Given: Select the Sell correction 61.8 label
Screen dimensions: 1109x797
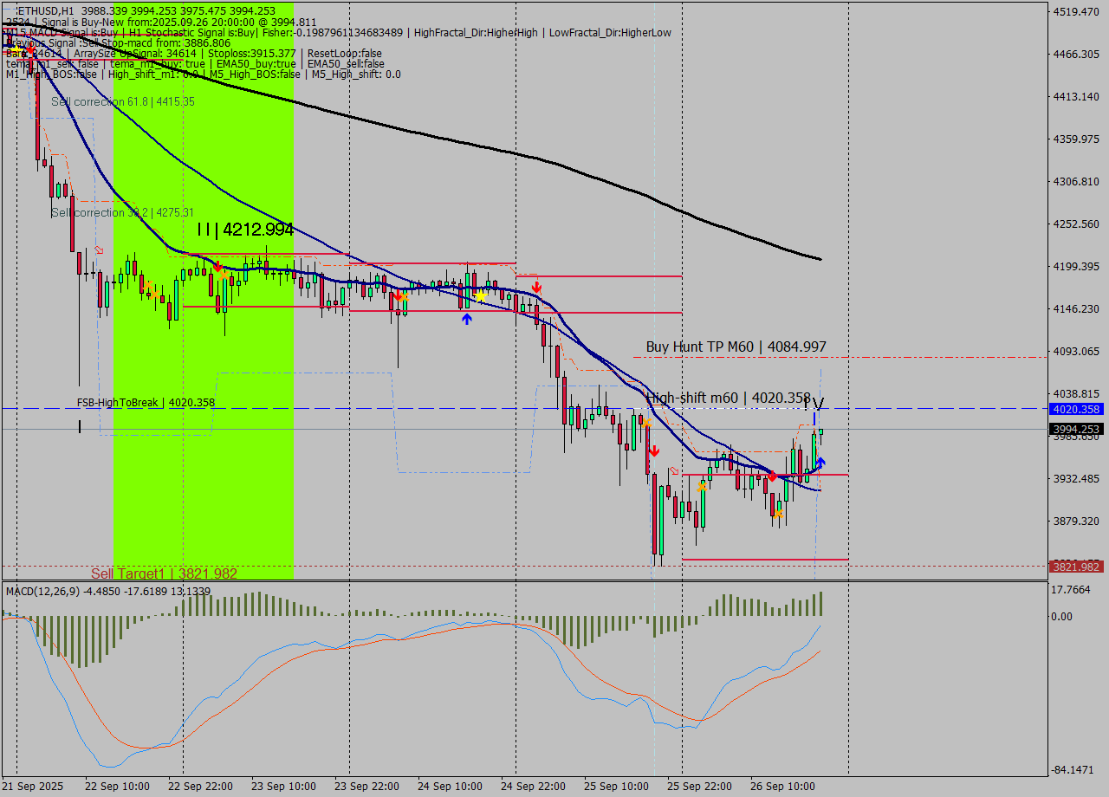Looking at the screenshot, I should 125,101.
